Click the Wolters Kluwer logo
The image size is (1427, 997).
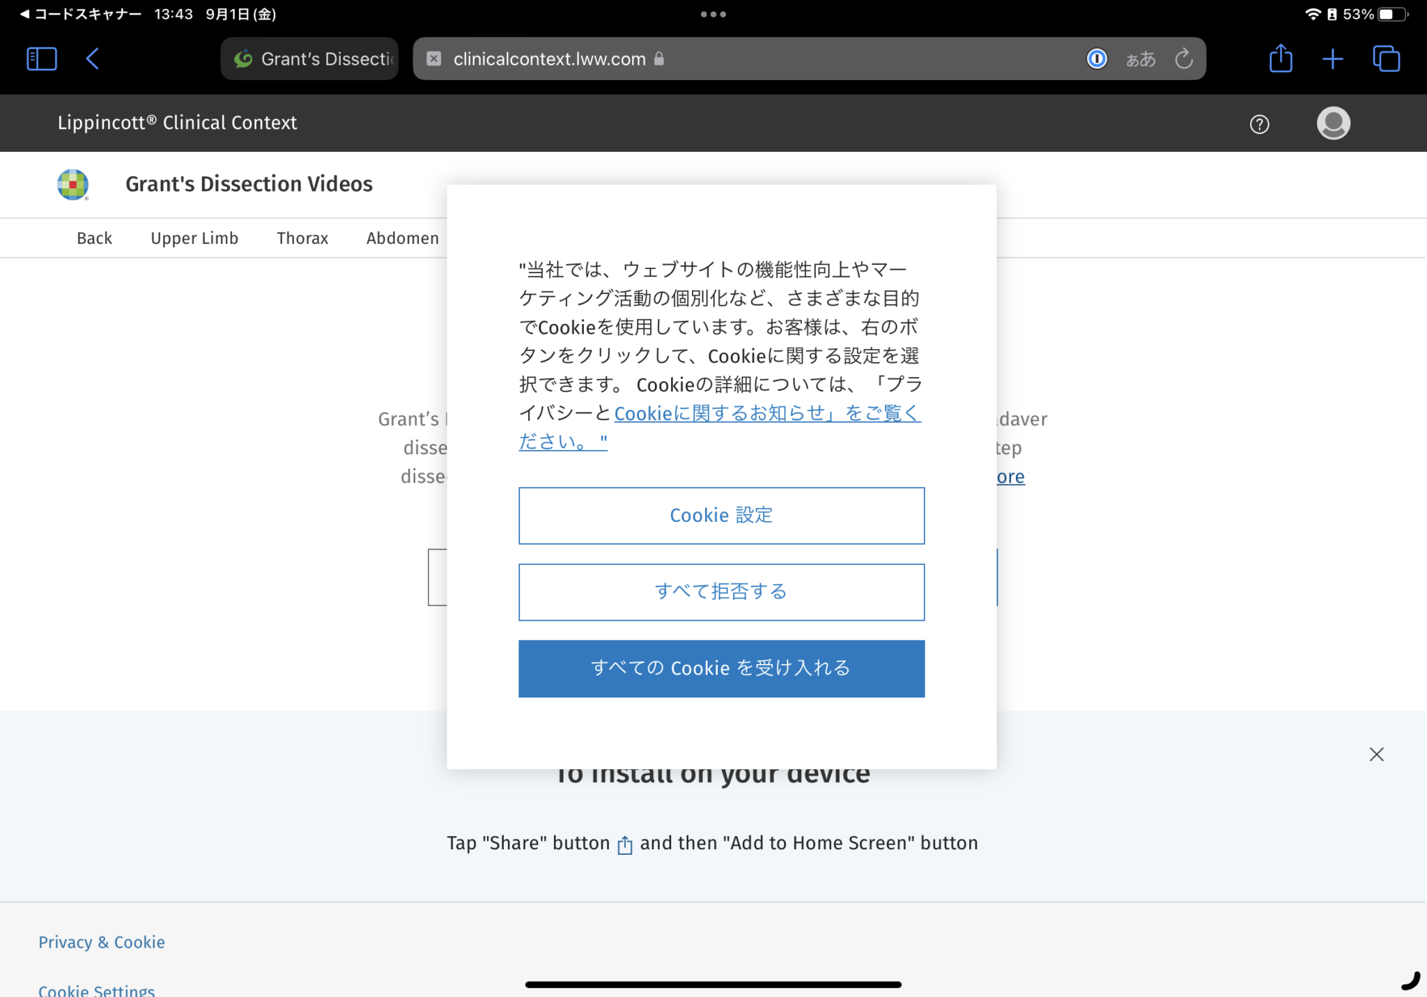pos(73,185)
